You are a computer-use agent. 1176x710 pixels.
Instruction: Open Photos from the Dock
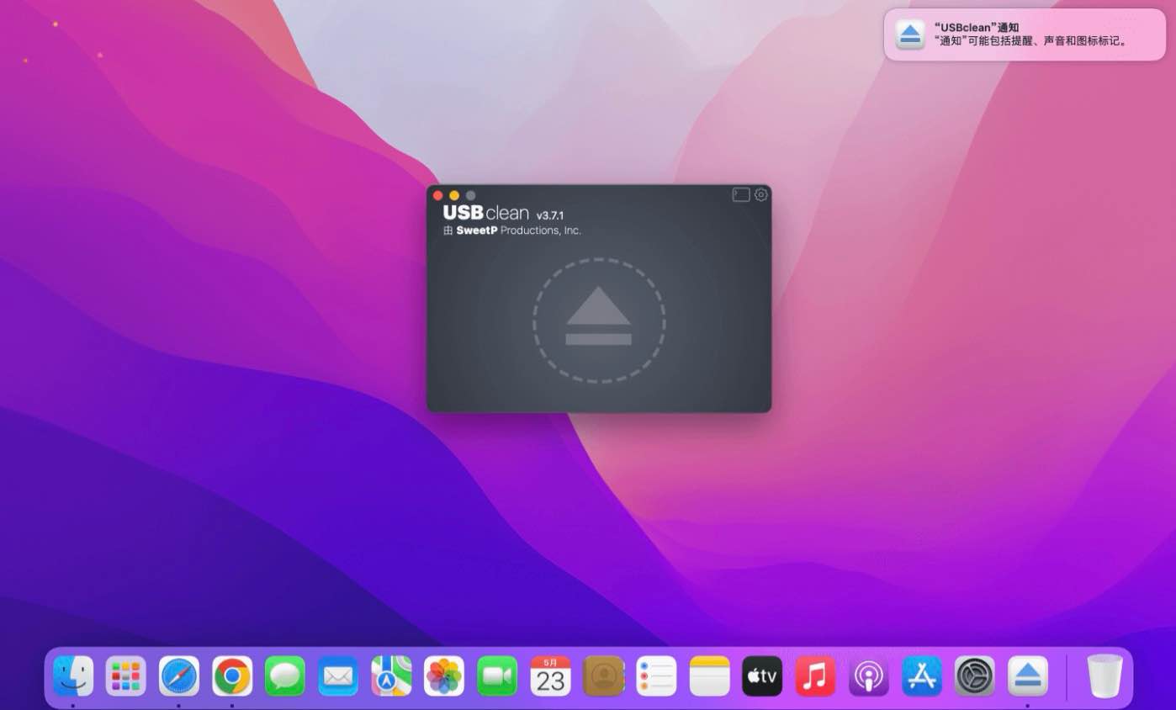coord(444,676)
